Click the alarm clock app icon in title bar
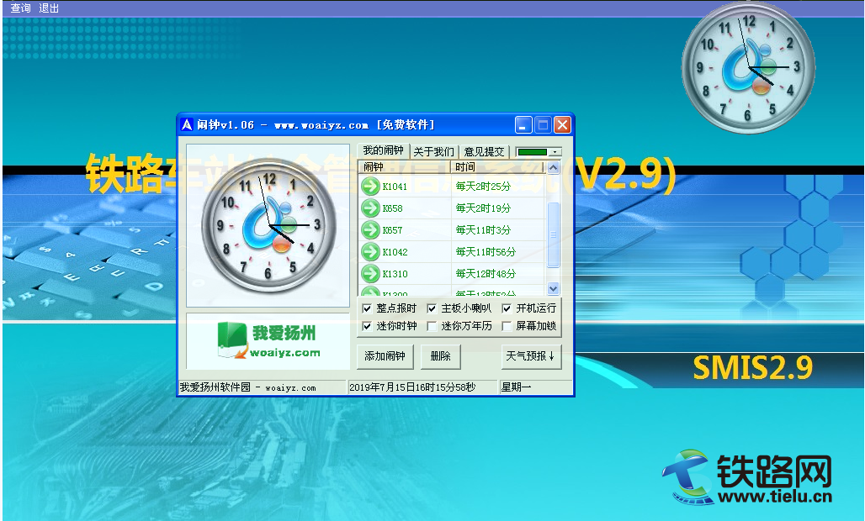 tap(187, 125)
